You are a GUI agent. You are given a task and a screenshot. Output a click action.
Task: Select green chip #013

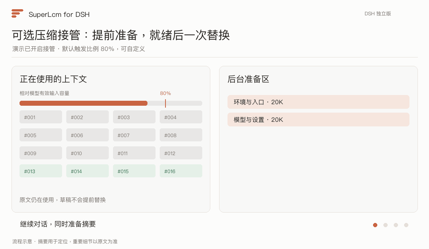point(41,171)
